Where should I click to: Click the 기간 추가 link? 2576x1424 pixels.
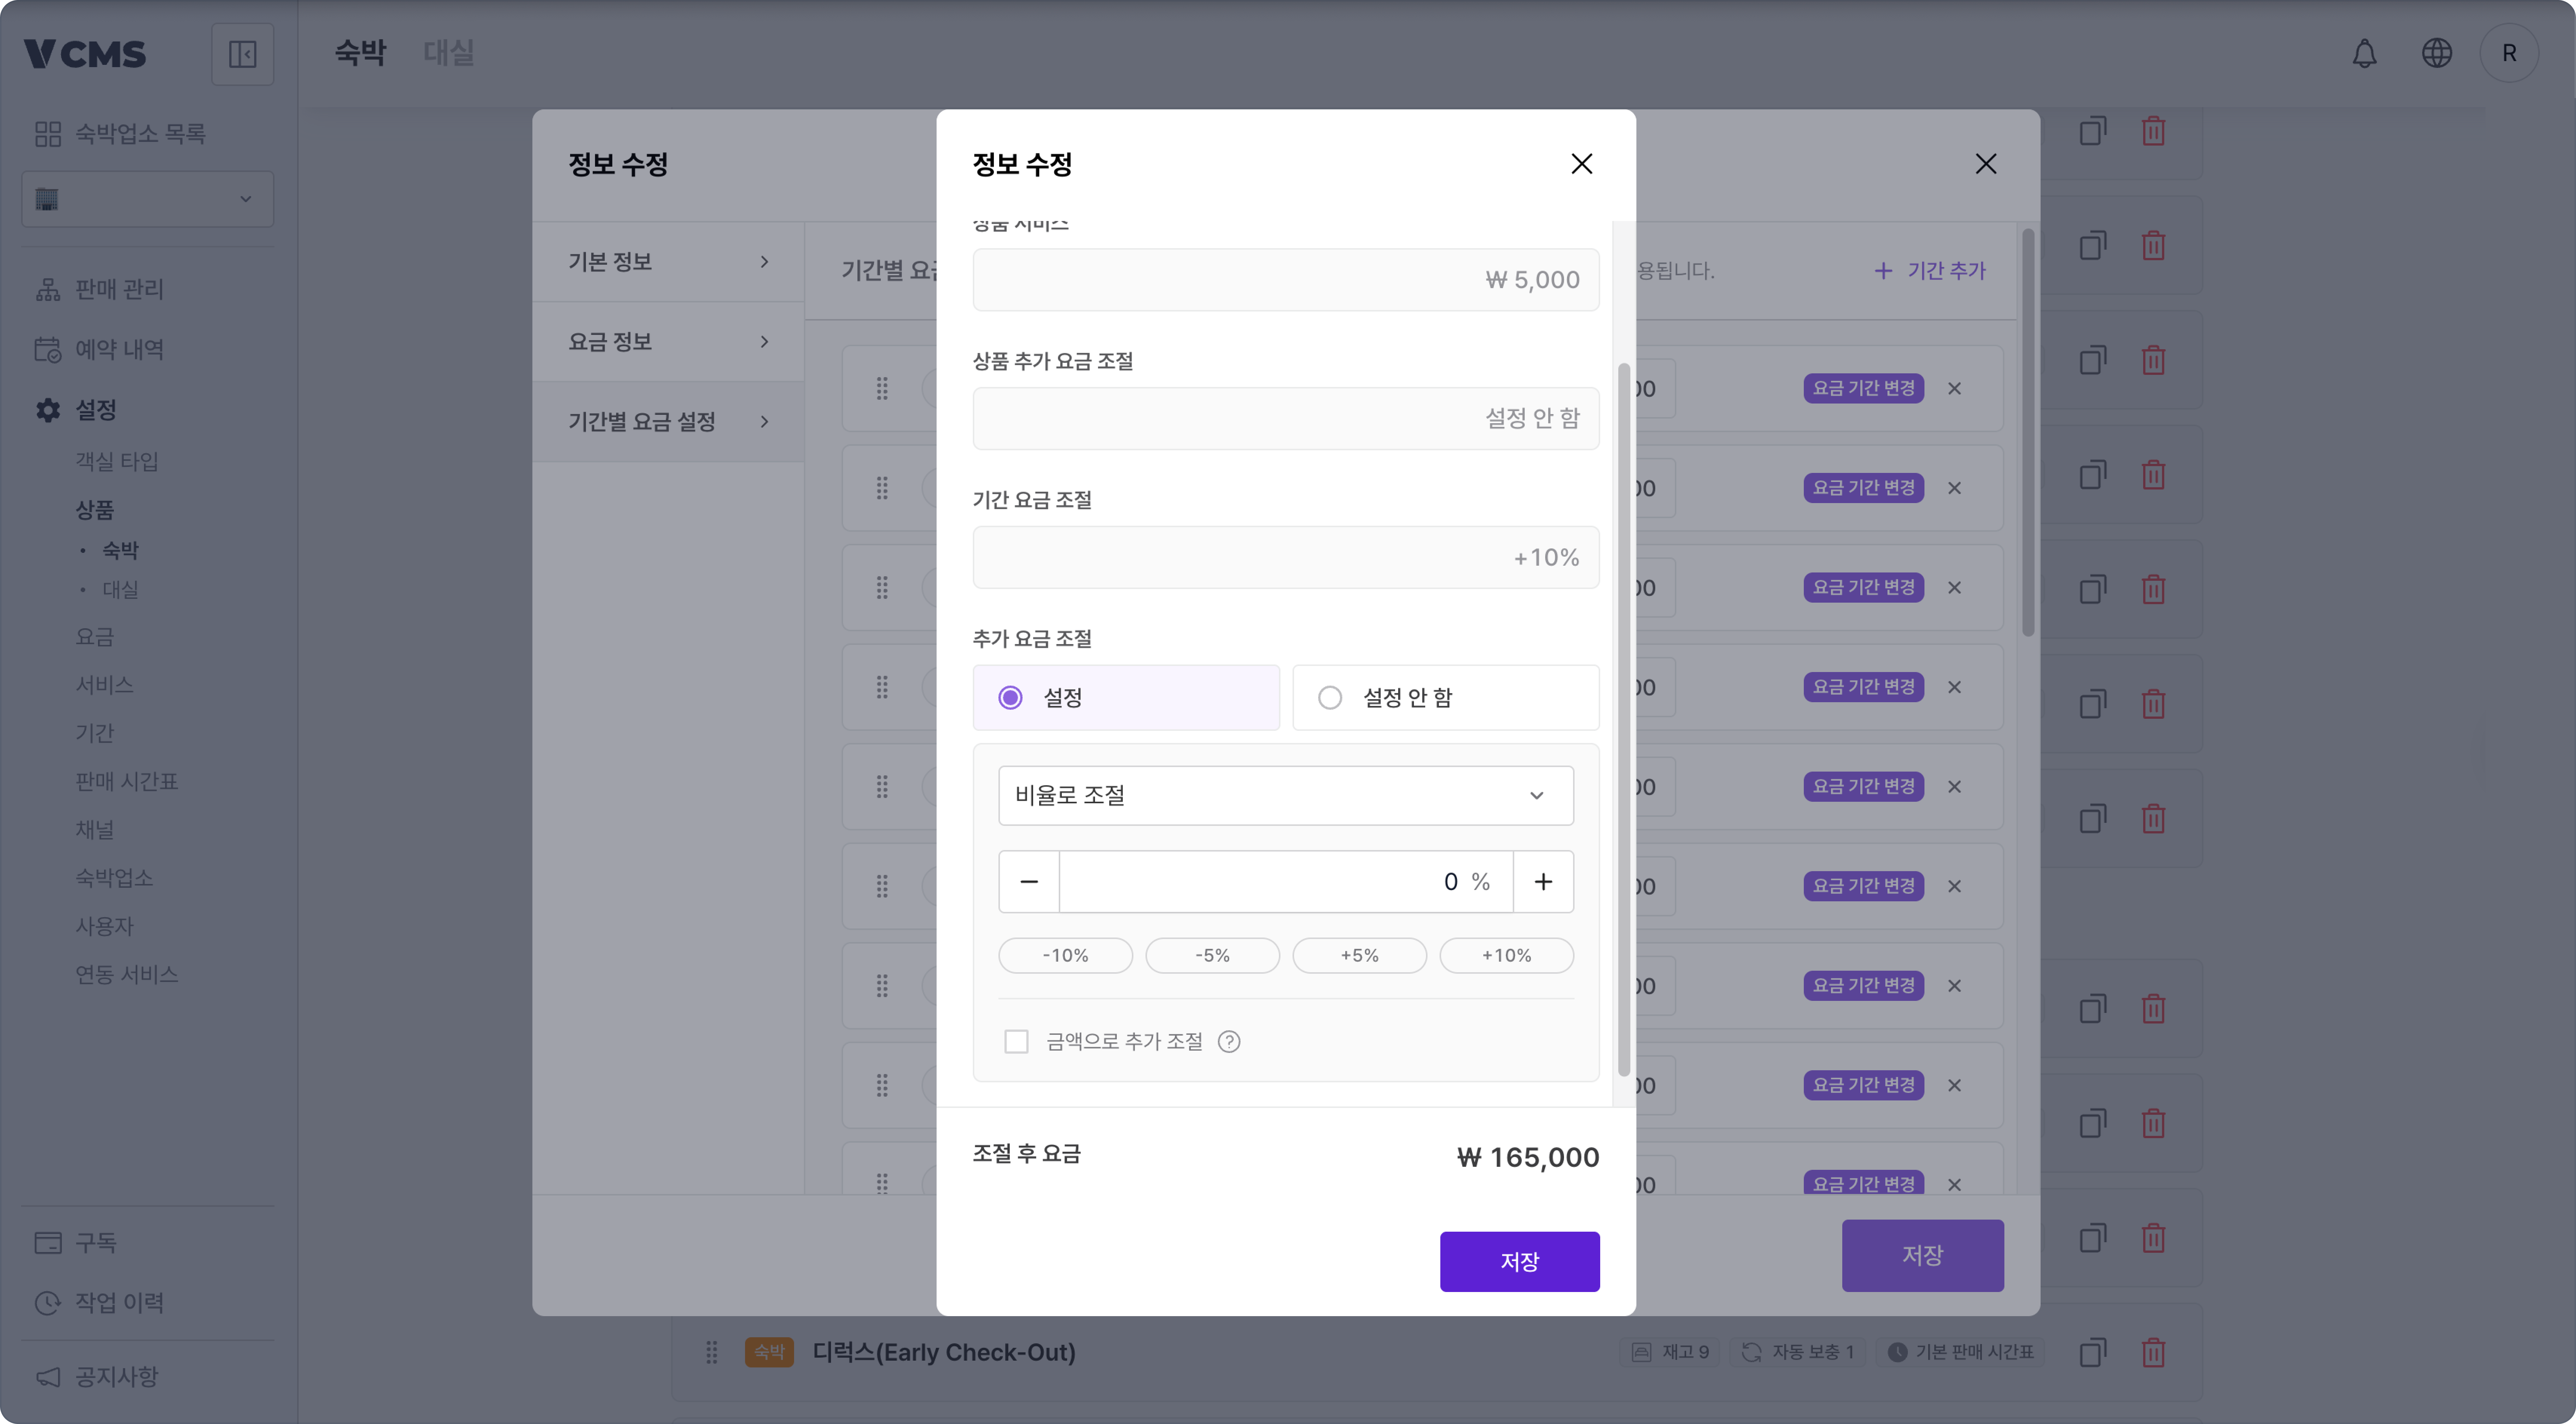pos(1929,270)
